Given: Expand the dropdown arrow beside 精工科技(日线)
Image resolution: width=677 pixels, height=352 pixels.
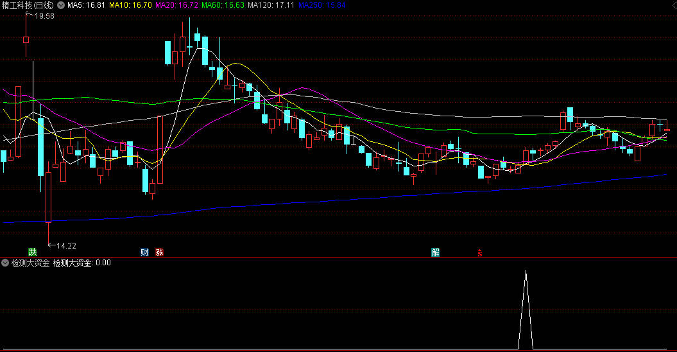Looking at the screenshot, I should 61,5.
